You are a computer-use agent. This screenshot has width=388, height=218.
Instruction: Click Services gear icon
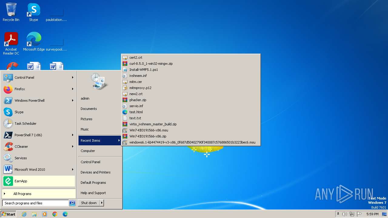[8, 158]
